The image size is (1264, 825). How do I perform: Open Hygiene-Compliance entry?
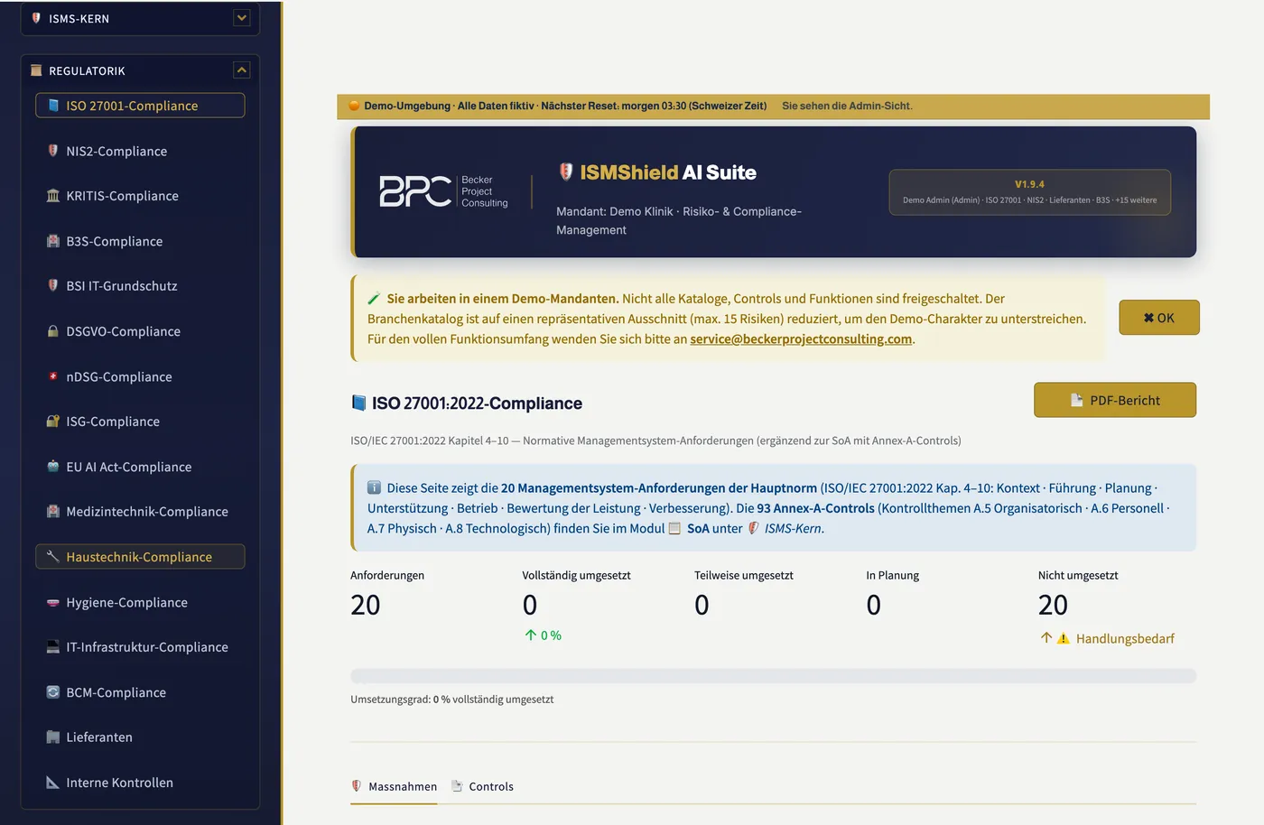140,602
